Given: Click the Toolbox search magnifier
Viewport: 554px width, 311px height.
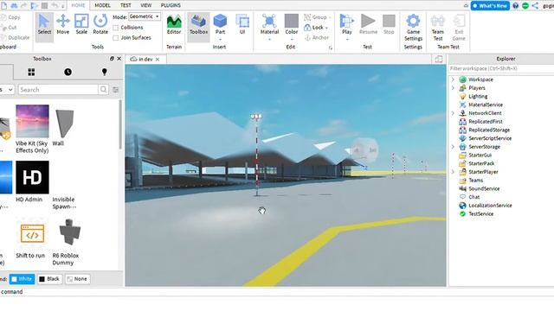Looking at the screenshot, I should 104,90.
